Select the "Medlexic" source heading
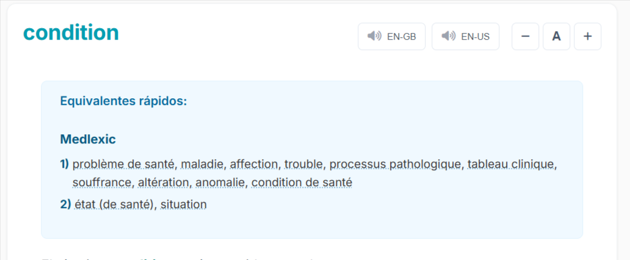 (x=88, y=139)
